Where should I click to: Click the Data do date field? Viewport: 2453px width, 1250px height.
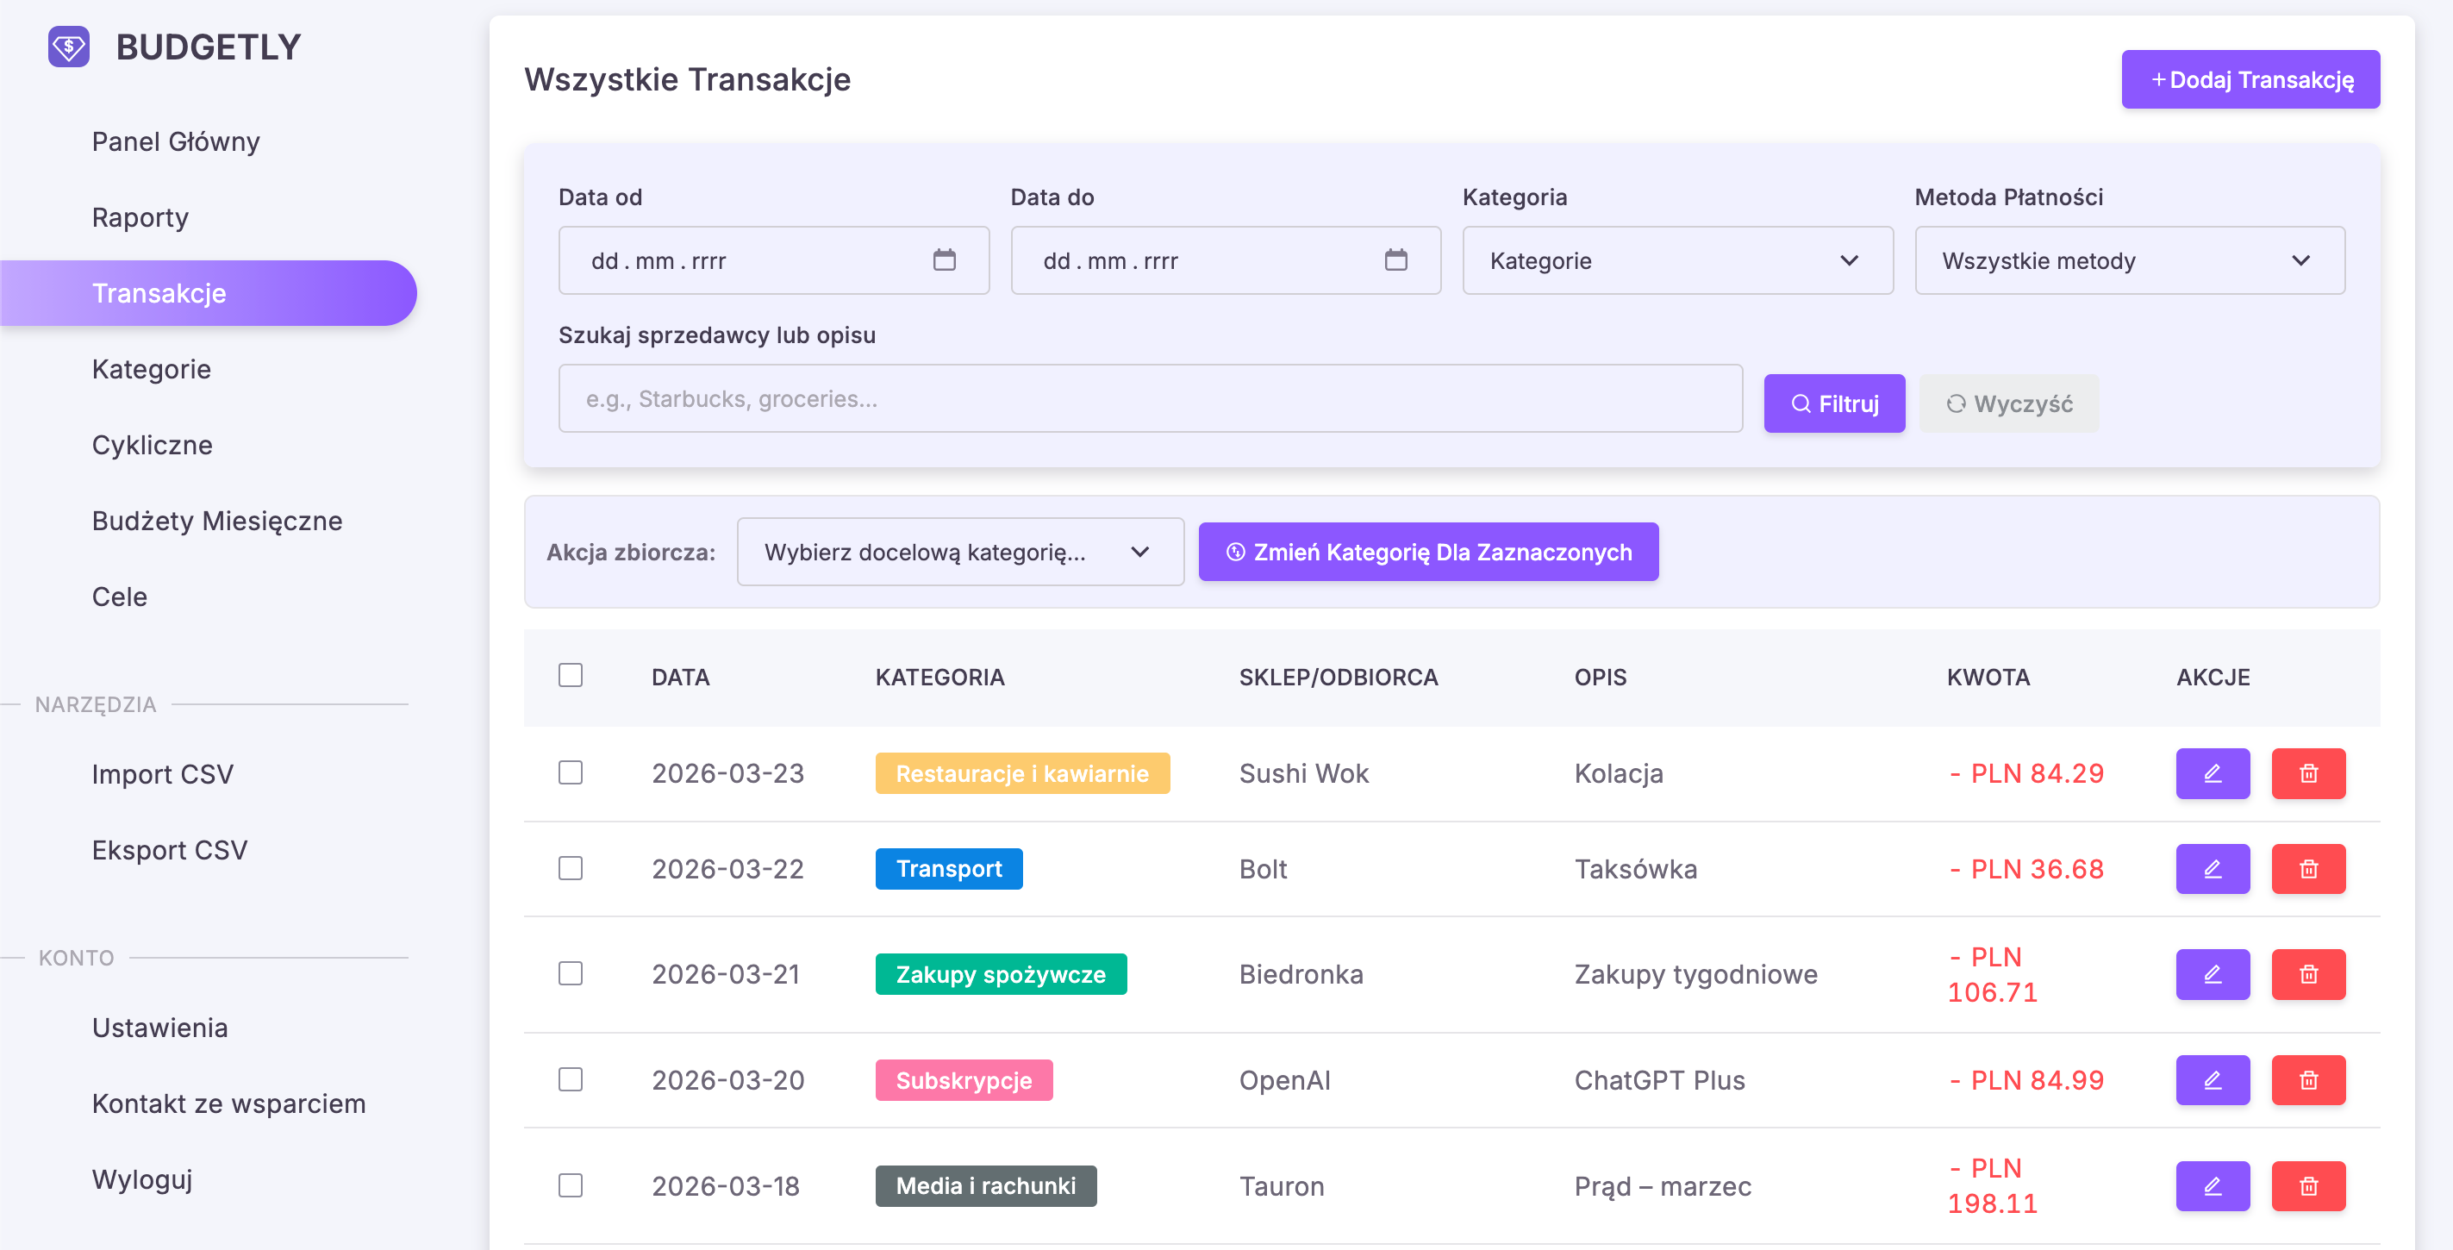1225,260
